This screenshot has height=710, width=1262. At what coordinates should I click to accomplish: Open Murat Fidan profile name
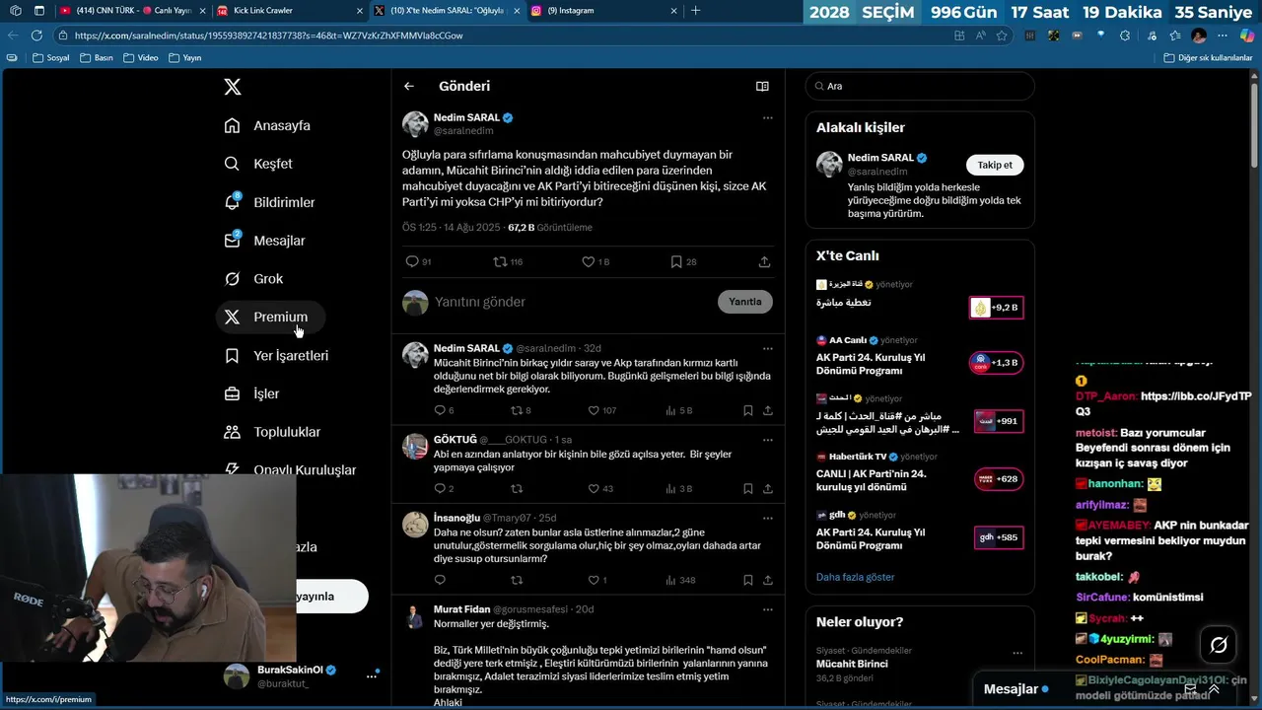[461, 609]
